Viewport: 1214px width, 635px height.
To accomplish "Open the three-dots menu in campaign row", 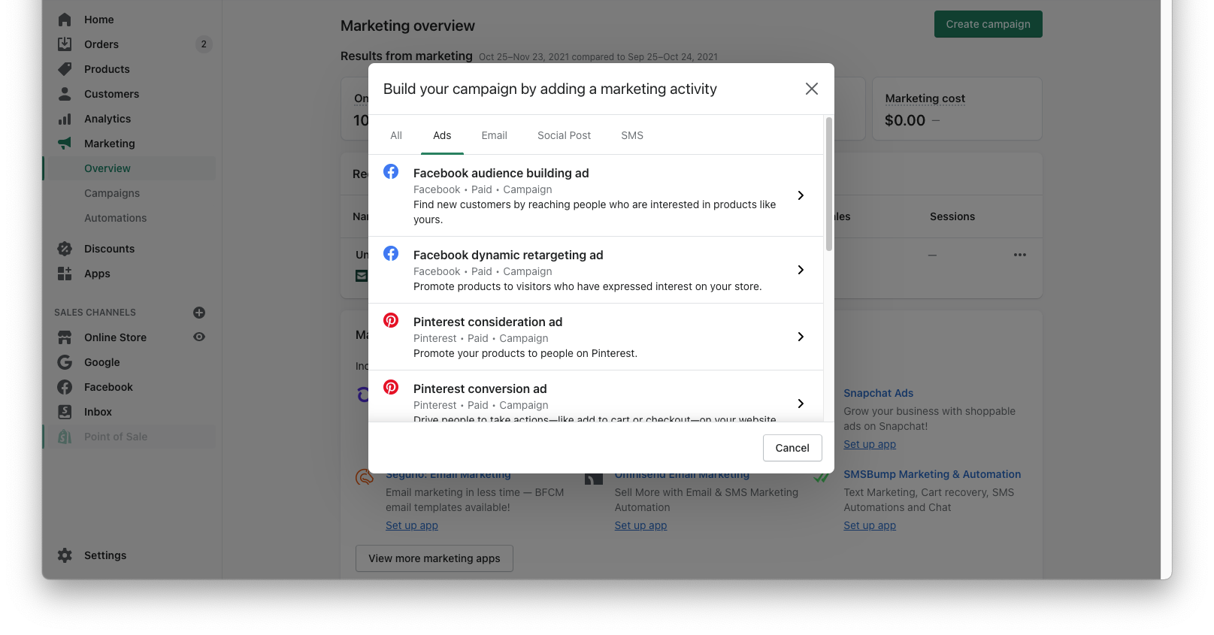I will tap(1020, 255).
